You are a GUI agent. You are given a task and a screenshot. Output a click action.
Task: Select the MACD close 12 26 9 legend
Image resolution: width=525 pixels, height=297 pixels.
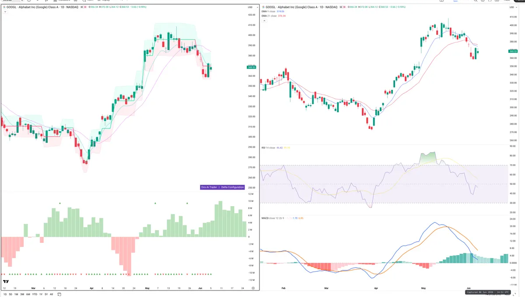click(273, 218)
